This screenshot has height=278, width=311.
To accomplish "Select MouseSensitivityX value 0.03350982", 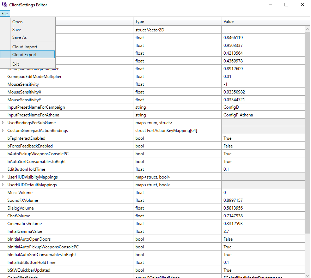I will [263, 92].
